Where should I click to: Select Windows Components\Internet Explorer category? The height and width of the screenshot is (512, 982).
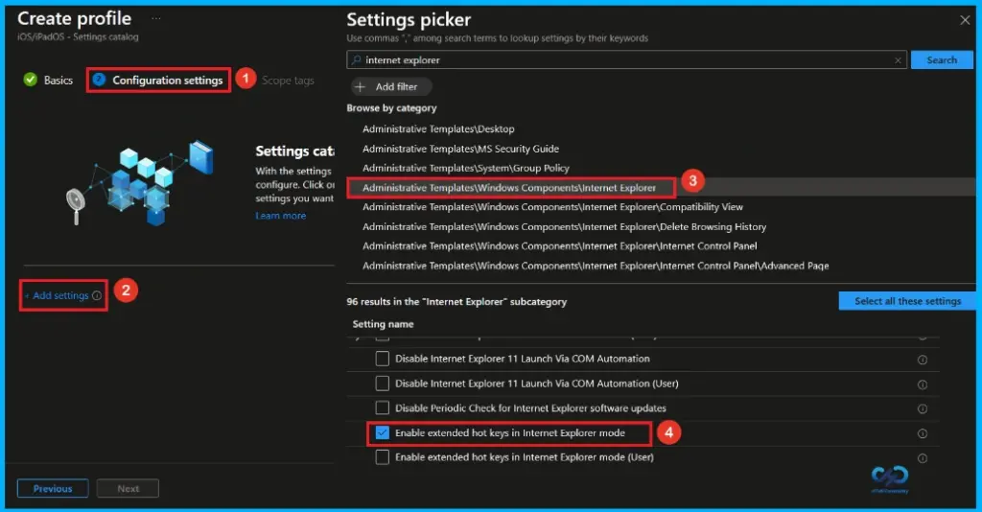[x=509, y=188]
